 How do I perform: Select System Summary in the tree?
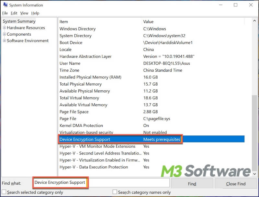coord(19,21)
